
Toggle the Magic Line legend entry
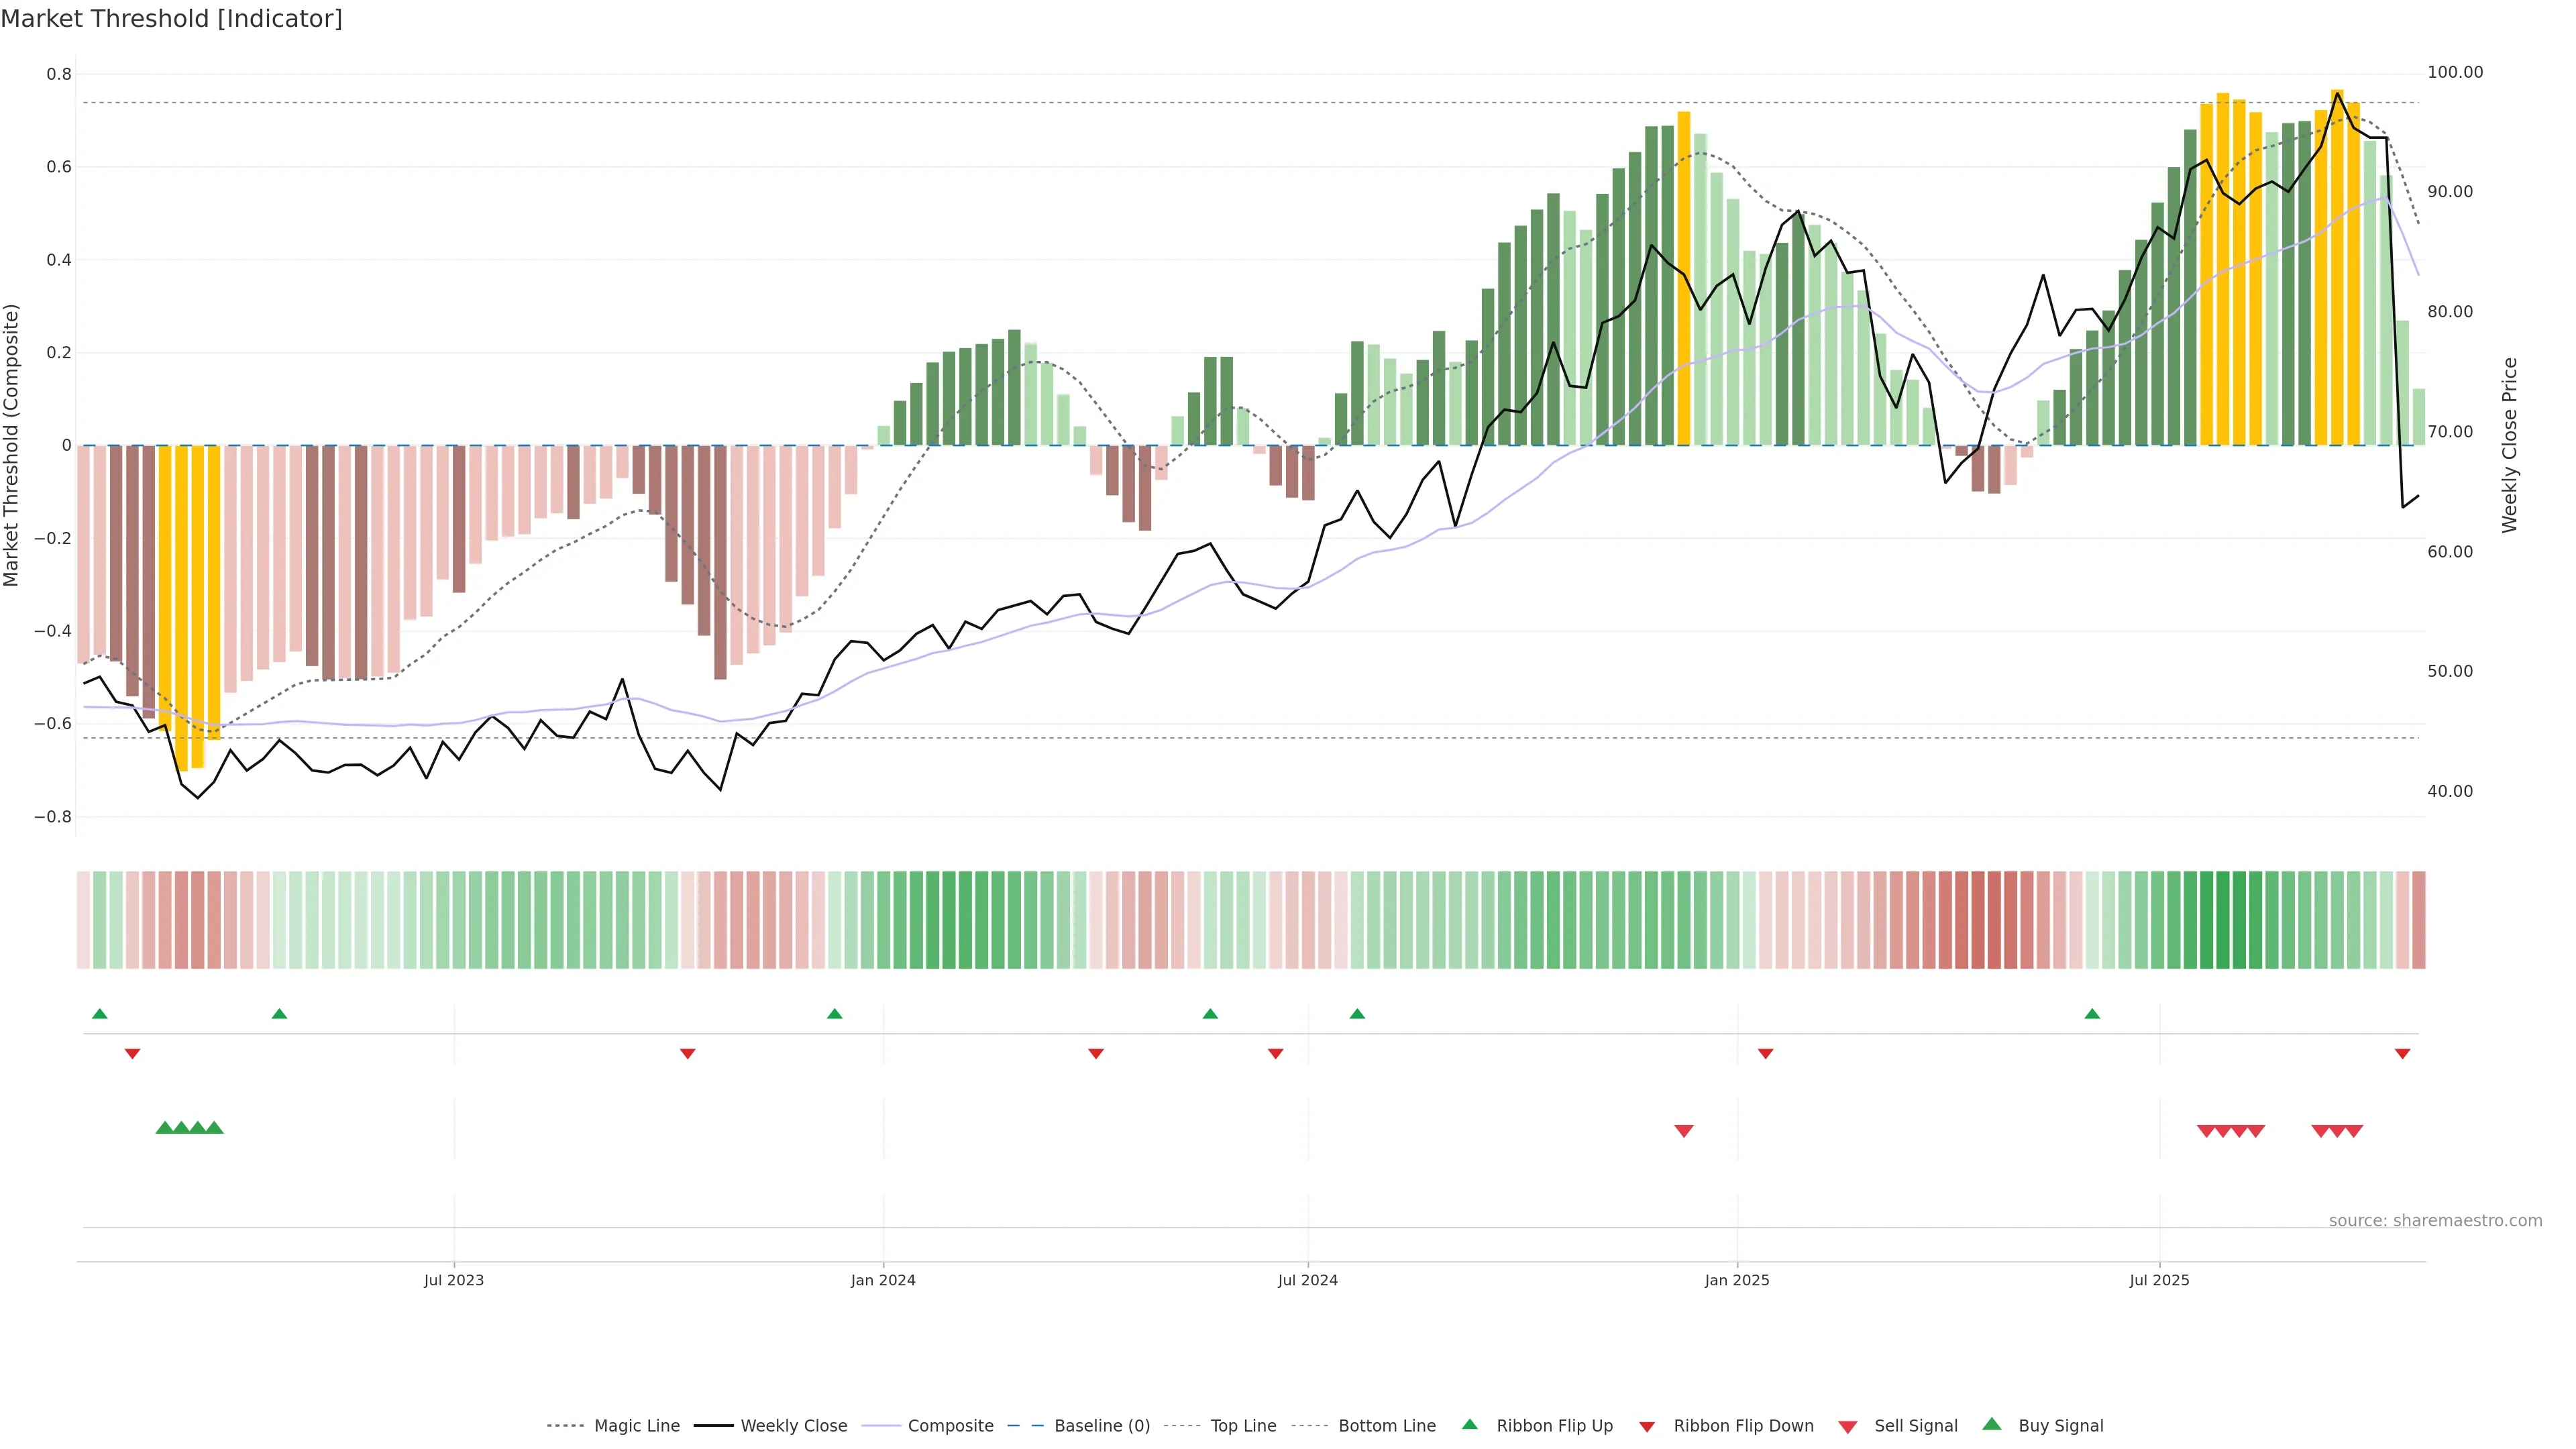coord(636,1426)
